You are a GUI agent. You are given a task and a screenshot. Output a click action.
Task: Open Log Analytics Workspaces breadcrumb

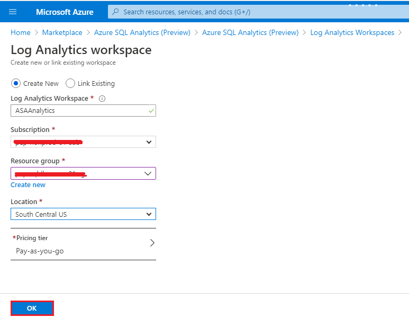click(352, 32)
